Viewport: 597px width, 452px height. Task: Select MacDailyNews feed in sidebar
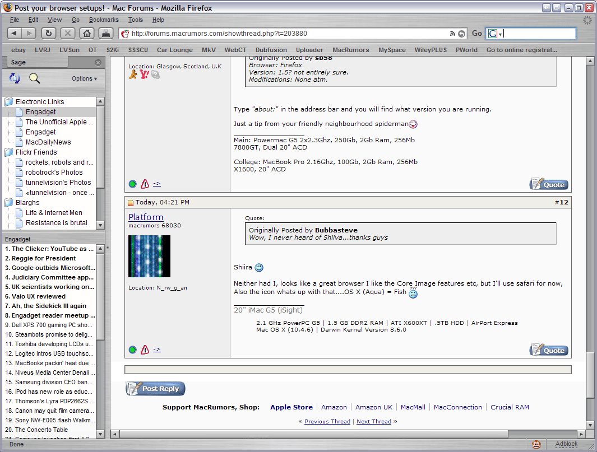pos(48,142)
